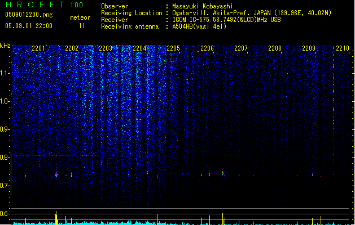This screenshot has height=225, width=355.
Task: Click the antenna value A504HB(yagi 4el)
Action: coord(199,26)
